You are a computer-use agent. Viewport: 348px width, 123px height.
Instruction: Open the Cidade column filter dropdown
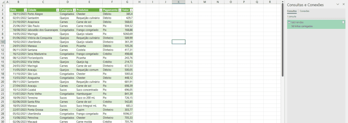pos(58,10)
